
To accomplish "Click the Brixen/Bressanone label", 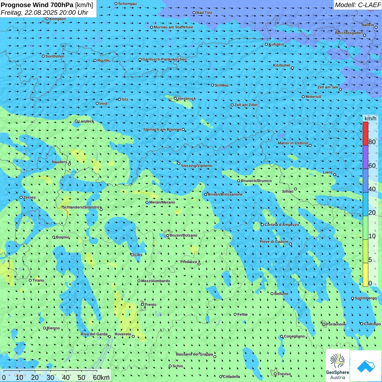I will [225, 194].
